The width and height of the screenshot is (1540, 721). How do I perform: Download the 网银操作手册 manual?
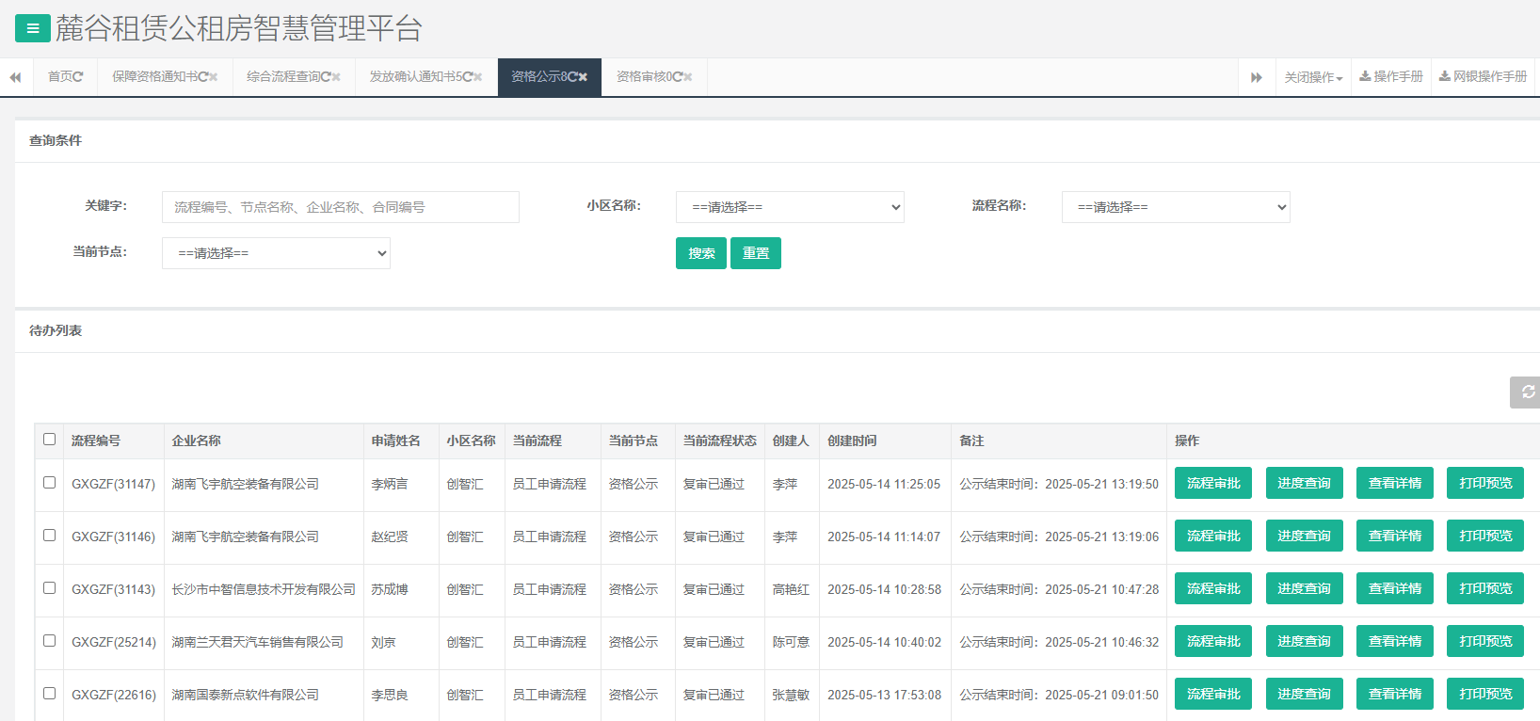[x=1484, y=76]
